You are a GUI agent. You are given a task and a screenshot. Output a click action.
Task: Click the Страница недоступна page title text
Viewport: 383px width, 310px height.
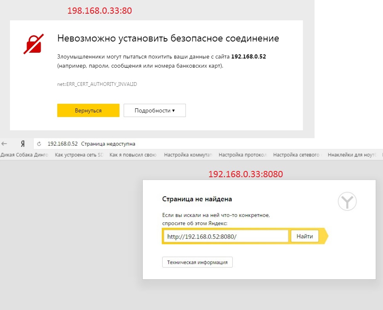[x=108, y=144]
